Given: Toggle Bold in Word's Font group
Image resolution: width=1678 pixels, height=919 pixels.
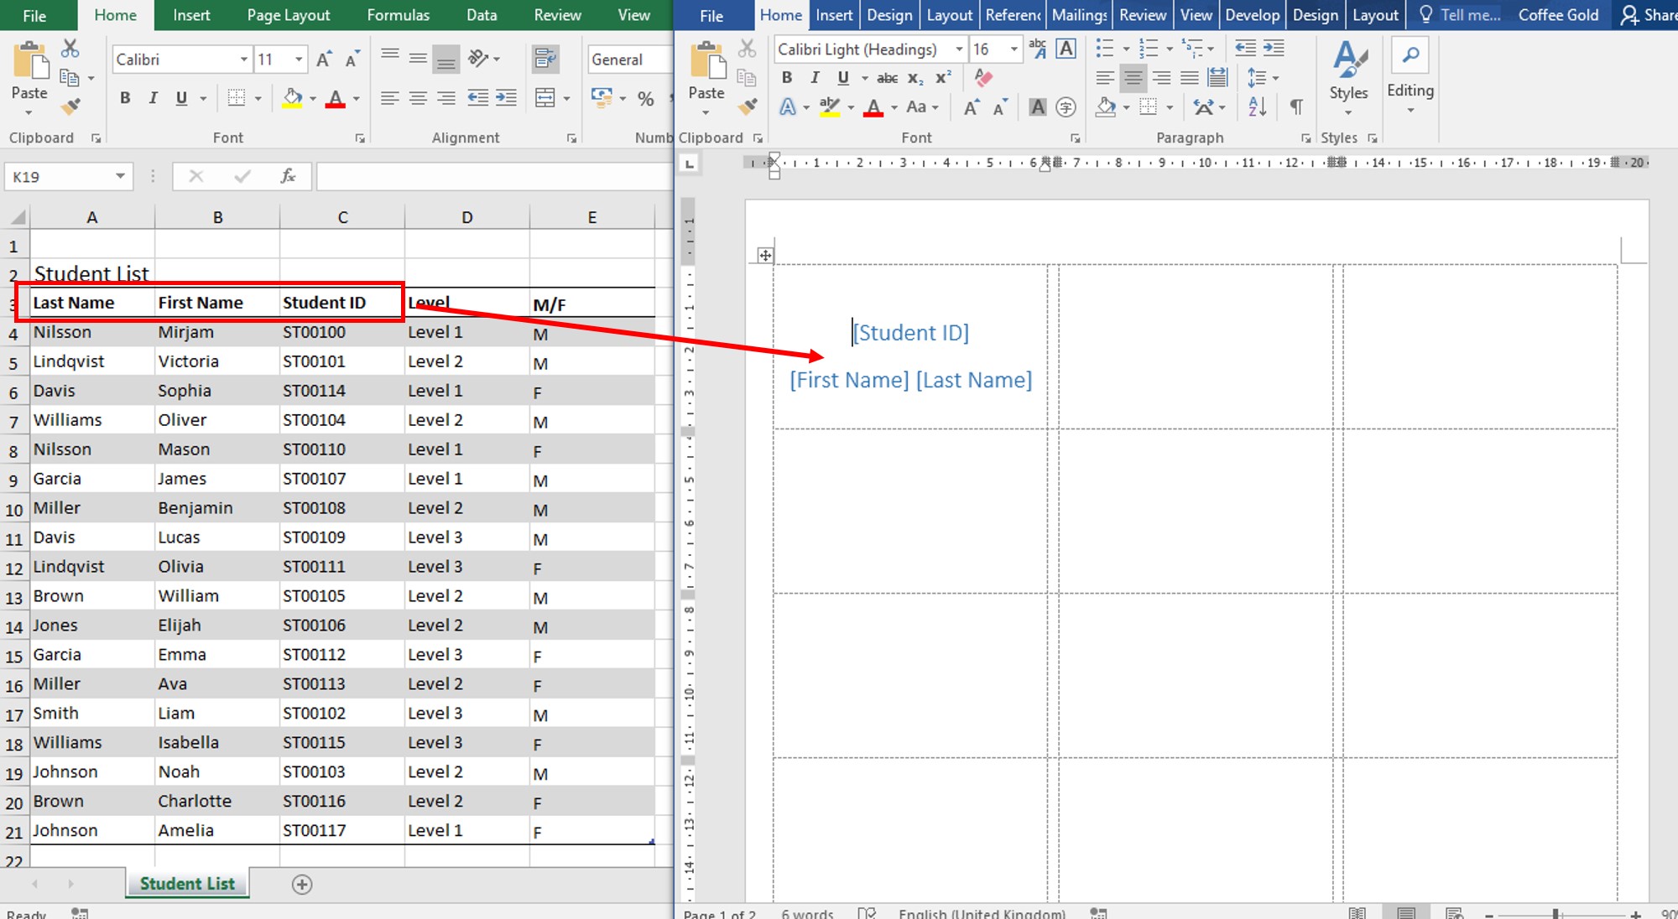Looking at the screenshot, I should [x=787, y=78].
